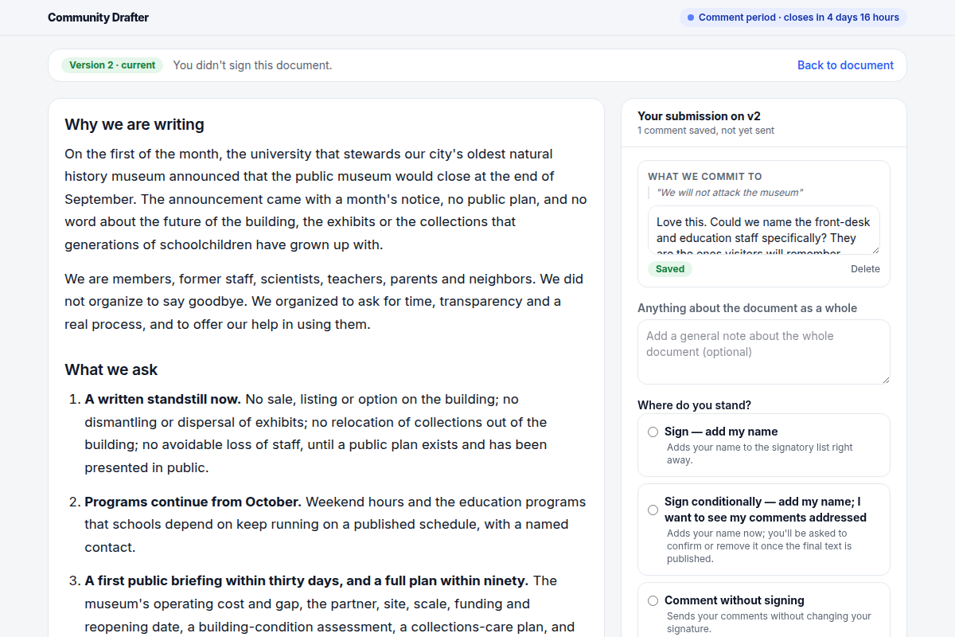
Task: Click the Why we are writing heading
Action: pyautogui.click(x=134, y=124)
